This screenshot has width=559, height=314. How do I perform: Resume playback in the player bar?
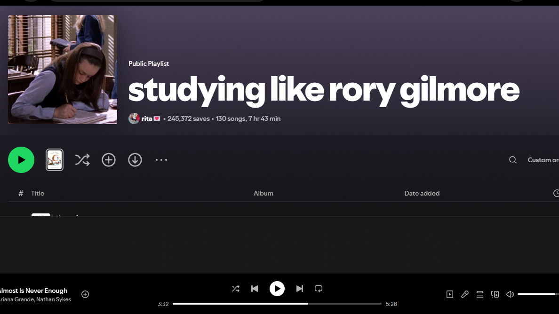point(277,289)
